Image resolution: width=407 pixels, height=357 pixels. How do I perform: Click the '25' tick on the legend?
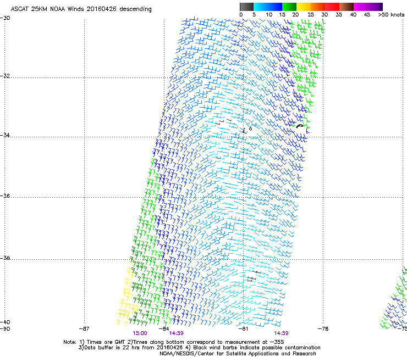[x=310, y=15]
